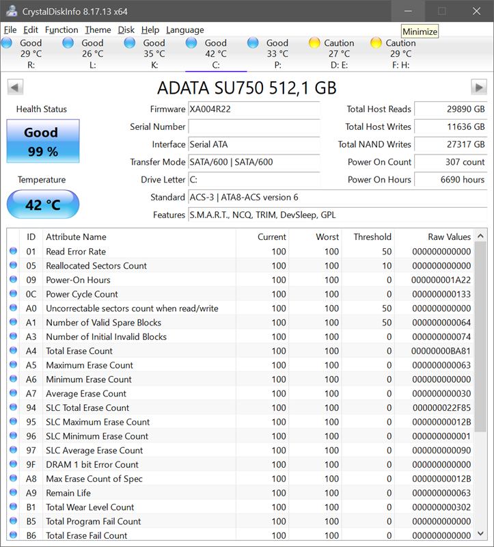Select the SLC Maximum Erase Count row

pos(241,422)
